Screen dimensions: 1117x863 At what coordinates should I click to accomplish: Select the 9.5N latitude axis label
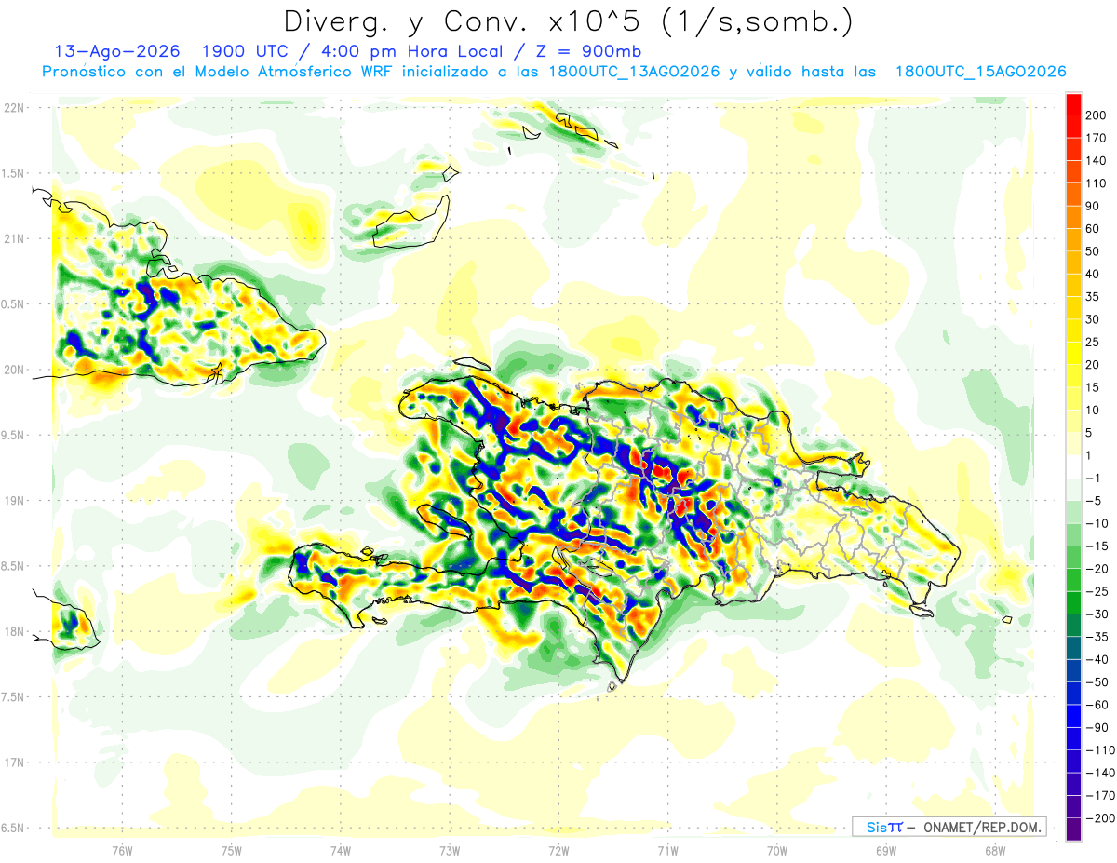(14, 435)
